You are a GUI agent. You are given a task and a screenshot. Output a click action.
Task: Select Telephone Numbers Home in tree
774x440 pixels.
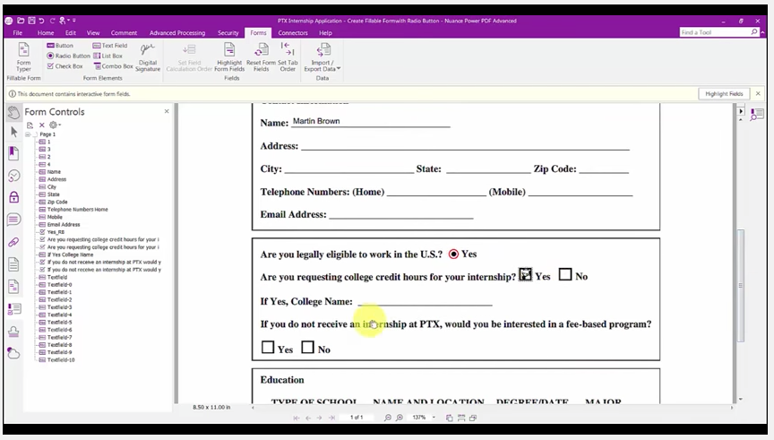pyautogui.click(x=78, y=210)
